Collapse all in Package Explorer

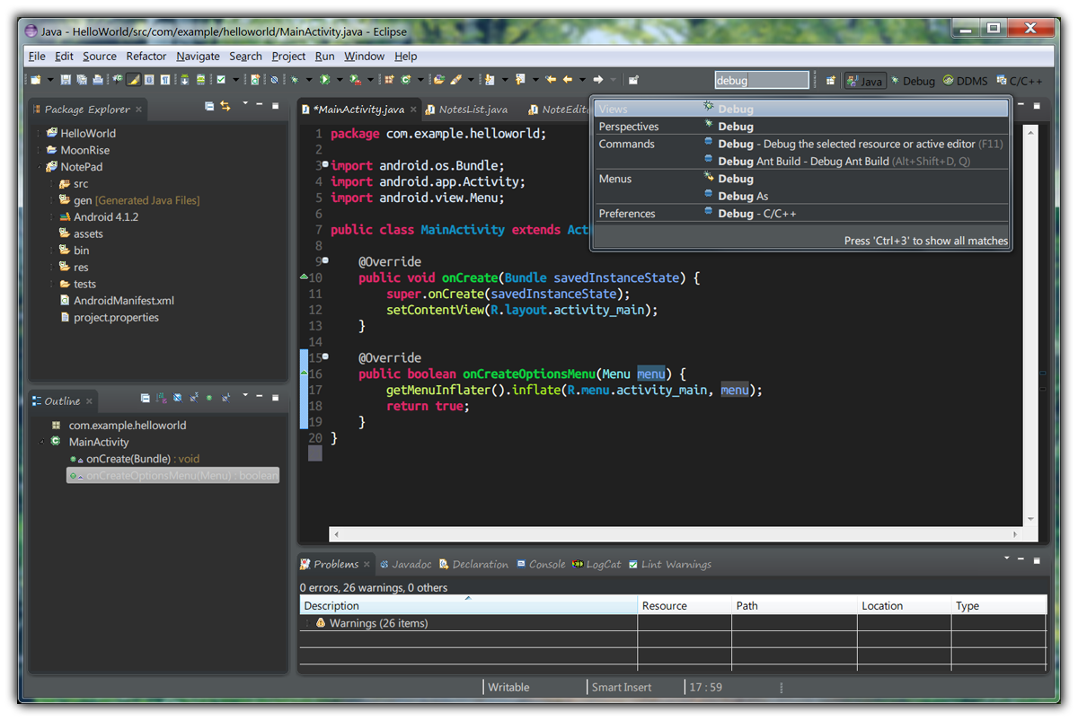coord(209,106)
